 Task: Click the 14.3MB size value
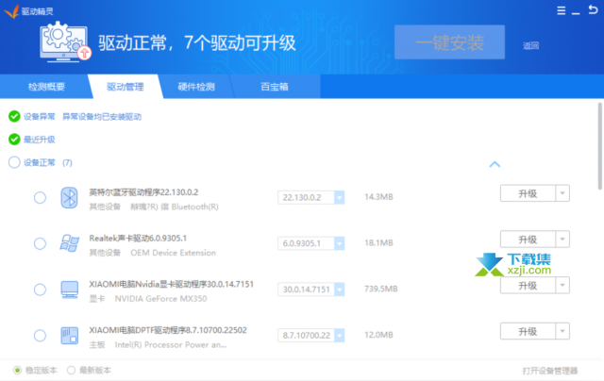coord(378,197)
